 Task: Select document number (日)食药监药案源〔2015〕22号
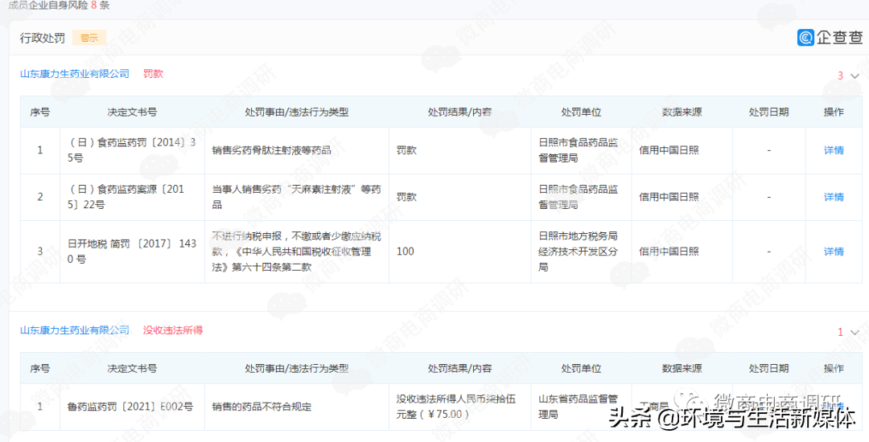point(126,197)
